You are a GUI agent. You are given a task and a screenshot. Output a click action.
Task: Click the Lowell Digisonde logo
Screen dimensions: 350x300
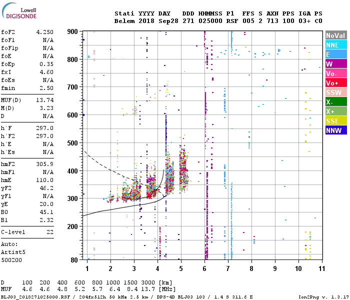point(19,11)
